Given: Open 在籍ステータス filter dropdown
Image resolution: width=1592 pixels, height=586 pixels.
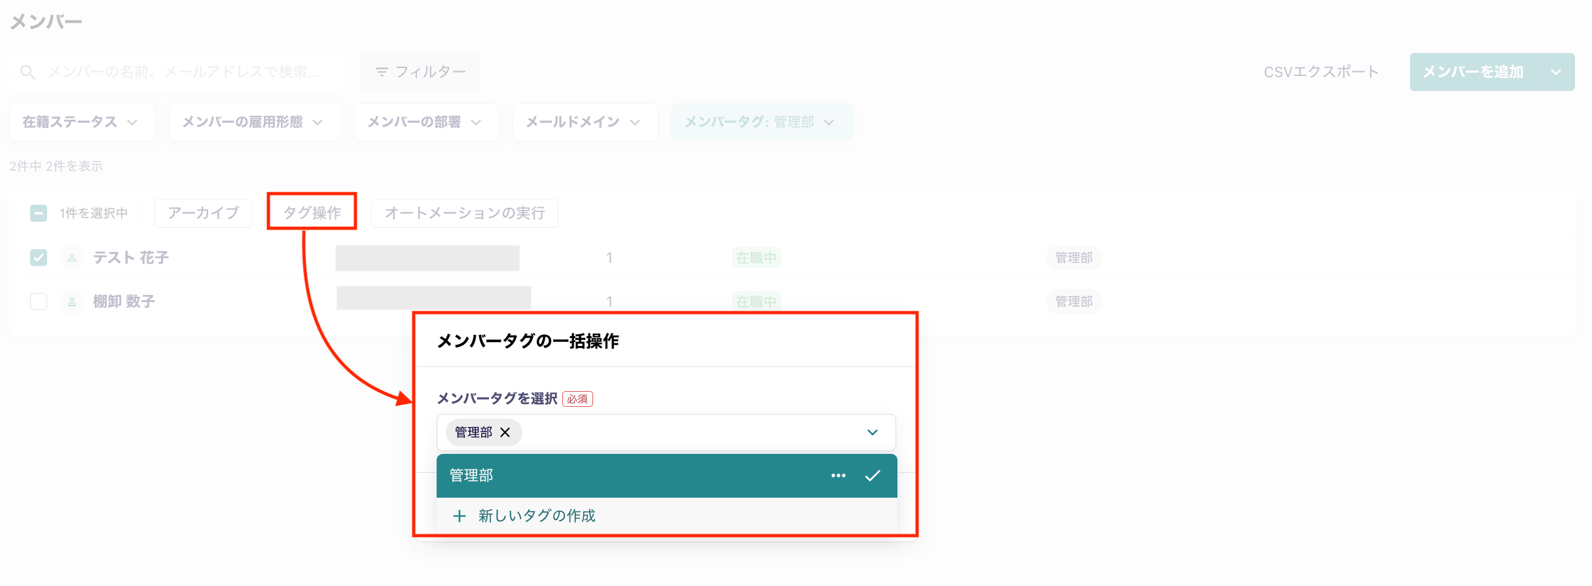Looking at the screenshot, I should (x=82, y=122).
